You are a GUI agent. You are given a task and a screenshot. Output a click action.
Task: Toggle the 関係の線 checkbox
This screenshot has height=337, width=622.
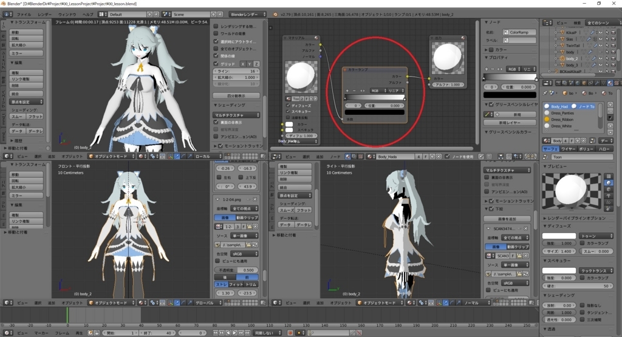pyautogui.click(x=216, y=56)
